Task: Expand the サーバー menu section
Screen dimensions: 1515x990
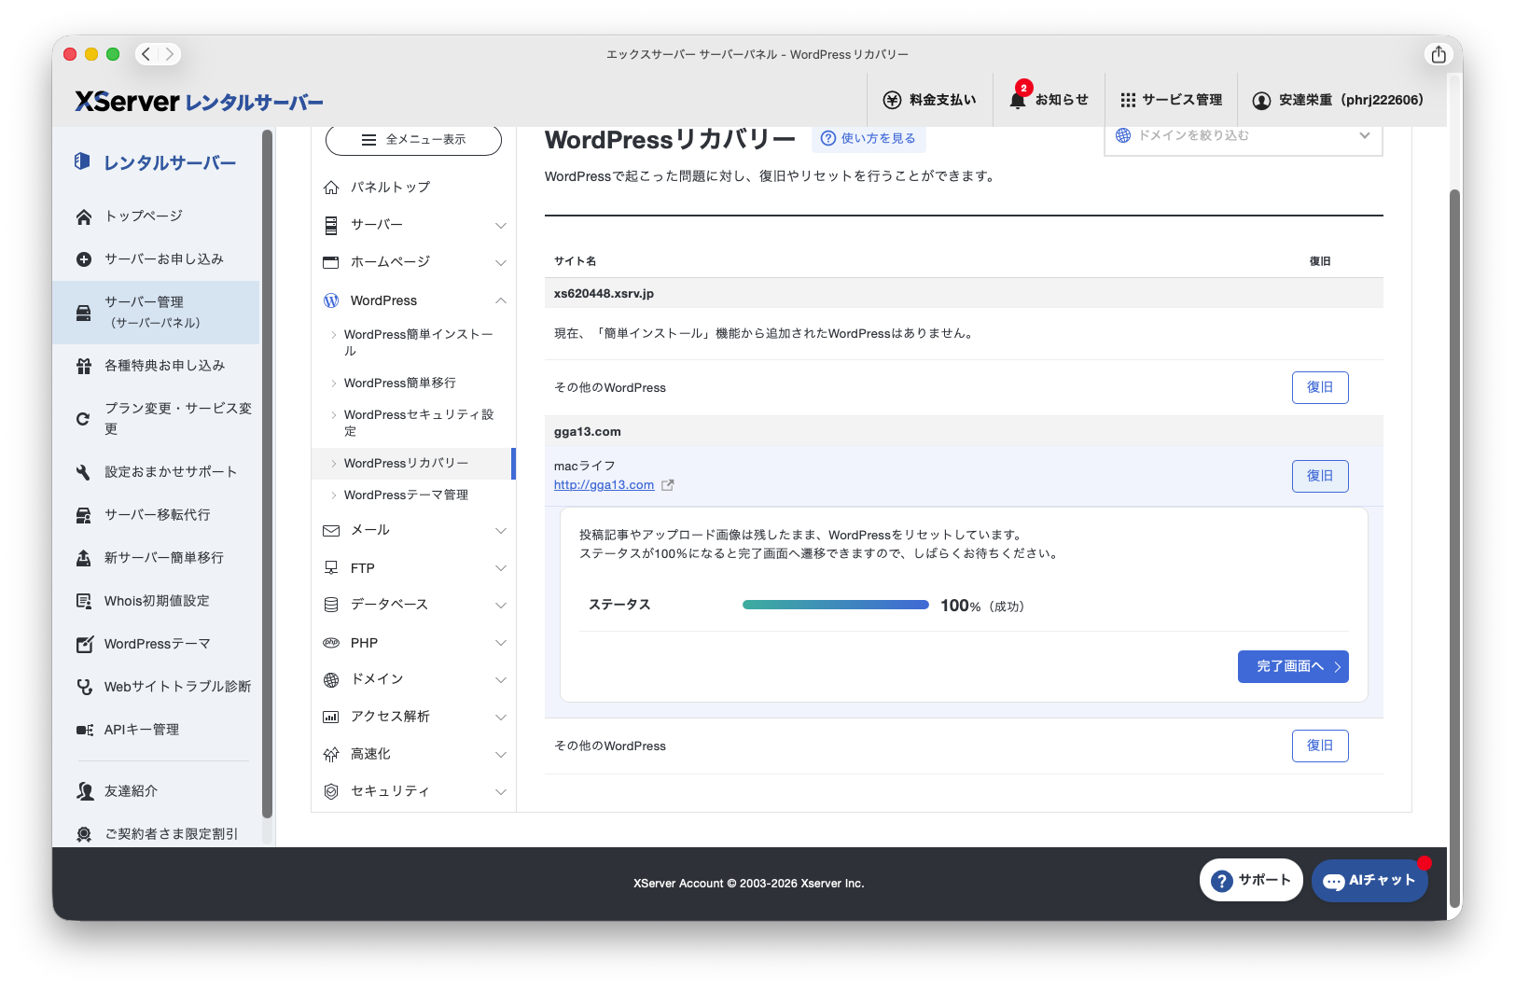Action: point(413,225)
